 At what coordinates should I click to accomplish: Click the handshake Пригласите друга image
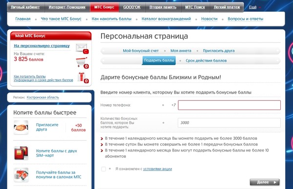(x=21, y=127)
